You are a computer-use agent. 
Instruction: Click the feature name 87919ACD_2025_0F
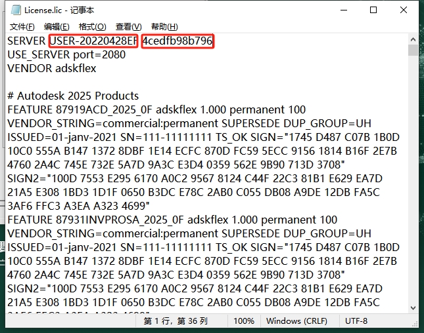click(104, 110)
